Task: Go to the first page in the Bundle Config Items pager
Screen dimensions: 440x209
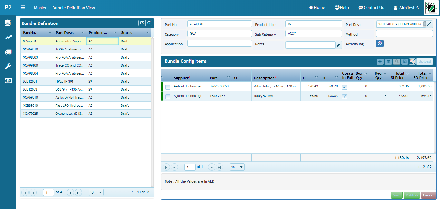Action: [x=166, y=167]
